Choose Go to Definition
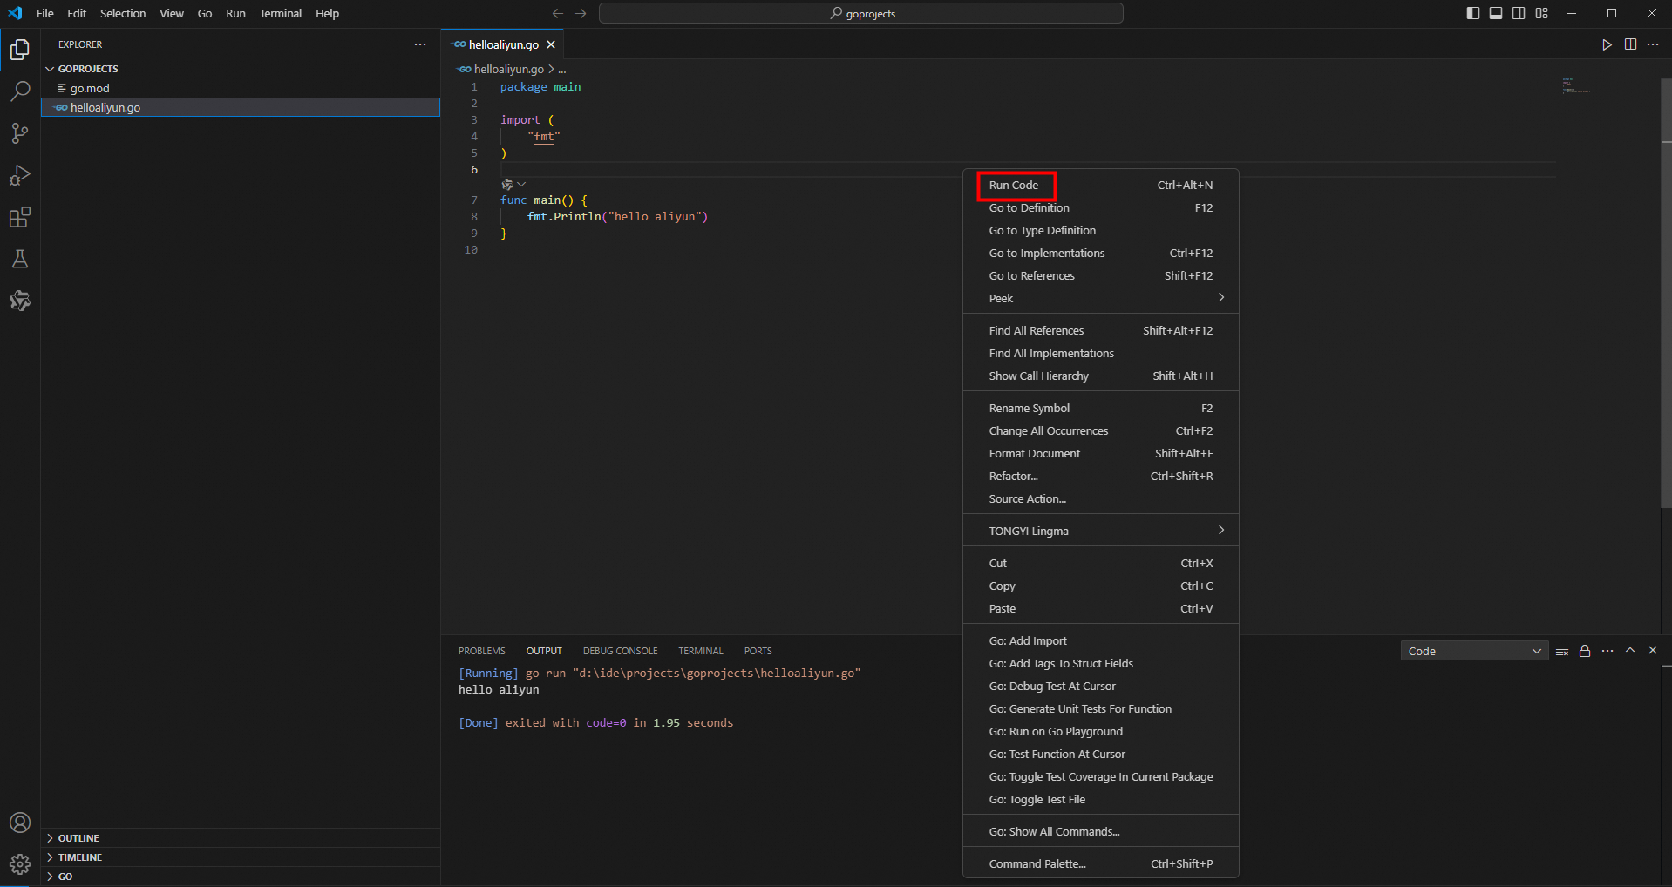 click(x=1101, y=207)
